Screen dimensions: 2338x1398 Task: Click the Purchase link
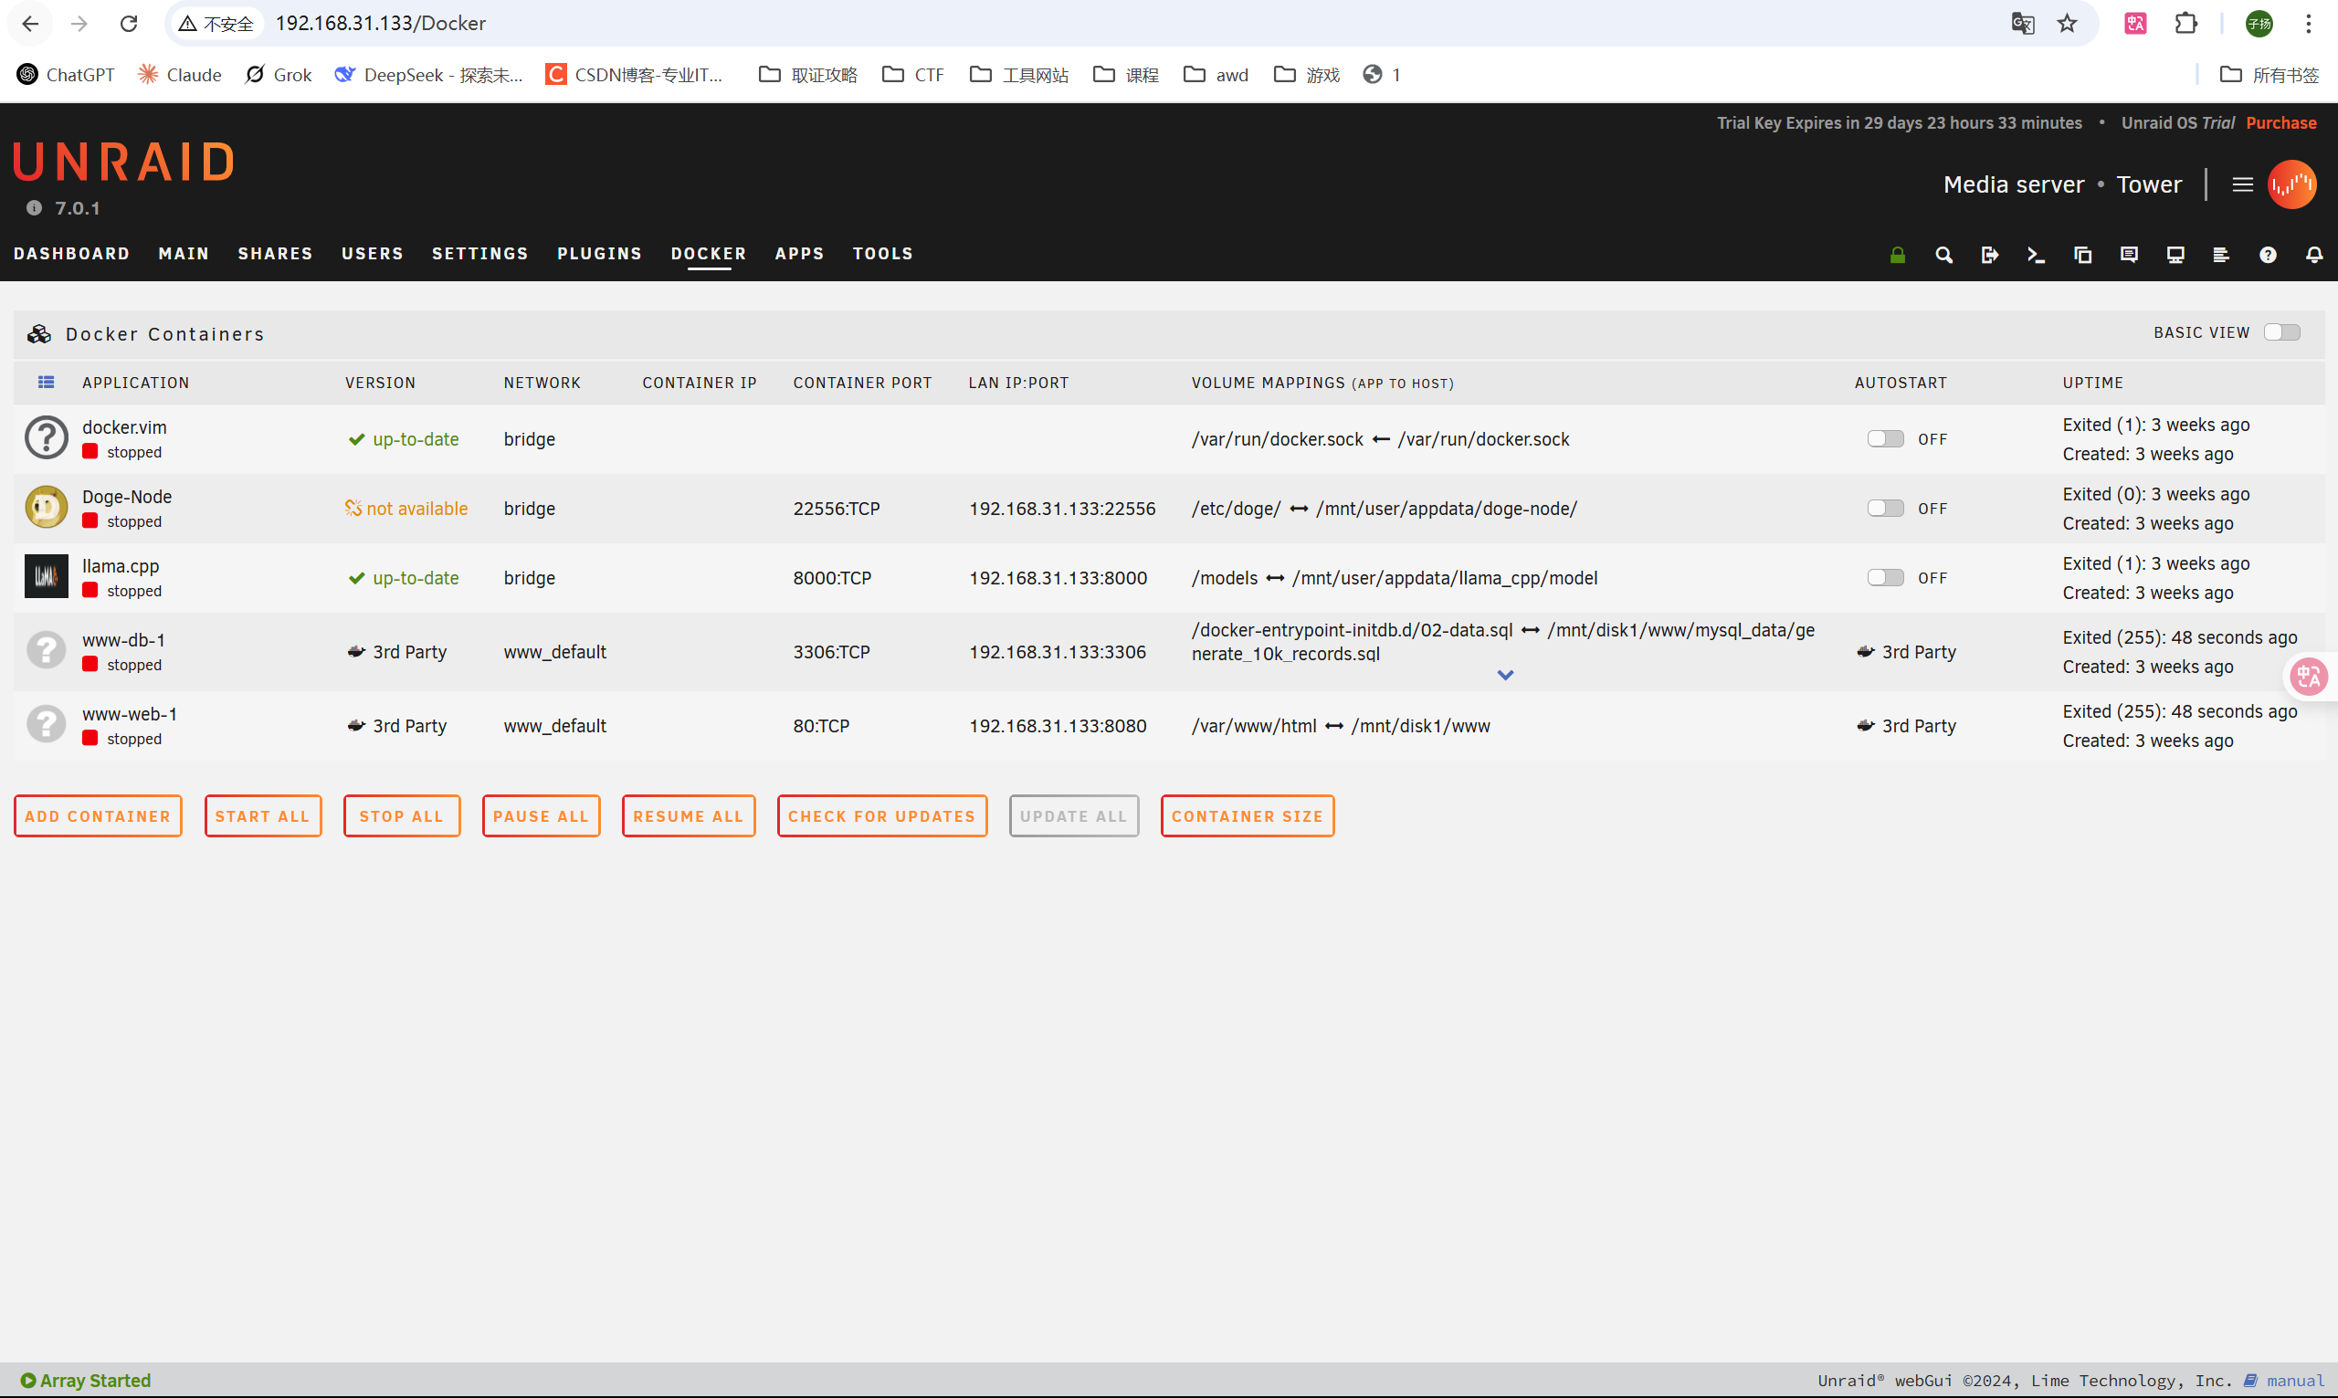coord(2280,122)
